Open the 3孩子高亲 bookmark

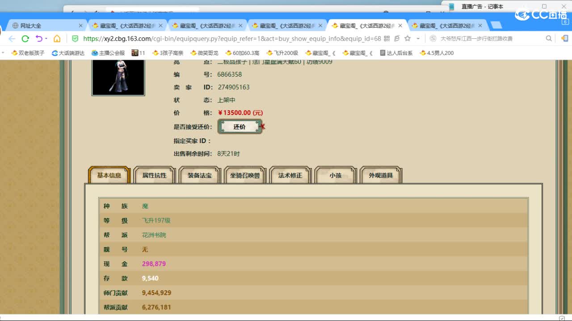[x=168, y=53]
